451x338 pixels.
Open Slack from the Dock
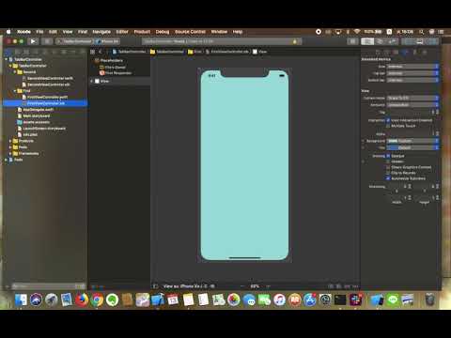coord(355,300)
